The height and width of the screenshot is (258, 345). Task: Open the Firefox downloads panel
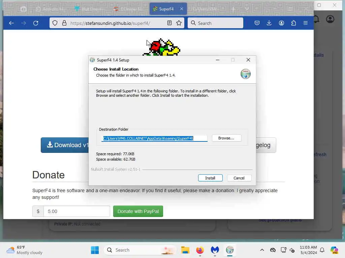click(269, 23)
